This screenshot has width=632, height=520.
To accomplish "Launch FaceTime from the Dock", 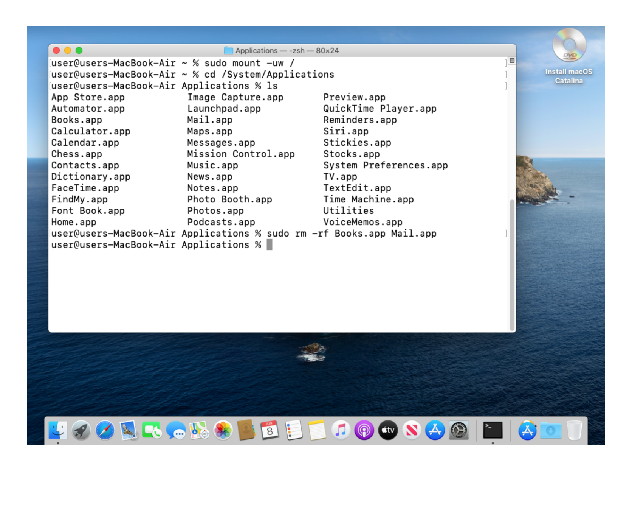I will (152, 430).
